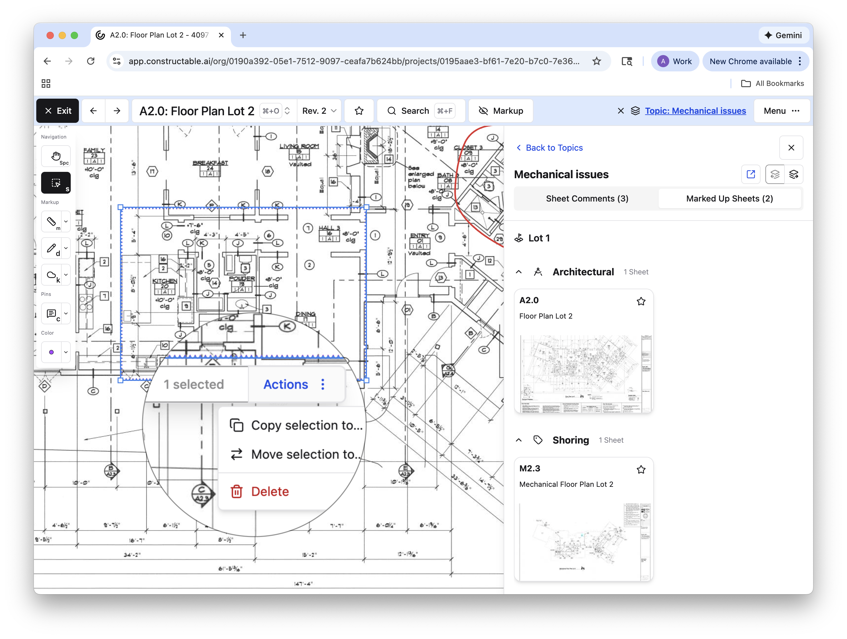Screen dimensions: 847x639
Task: Exit the sheet viewer
Action: point(58,111)
